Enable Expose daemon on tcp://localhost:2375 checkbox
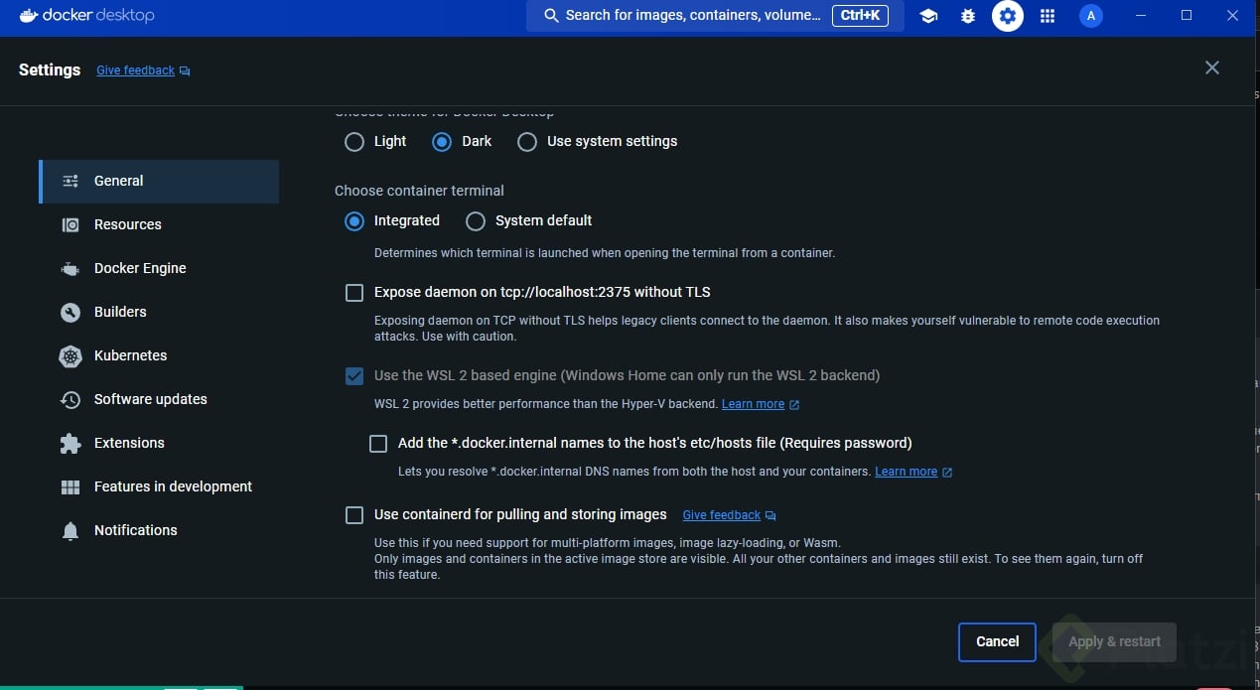1260x690 pixels. click(354, 292)
